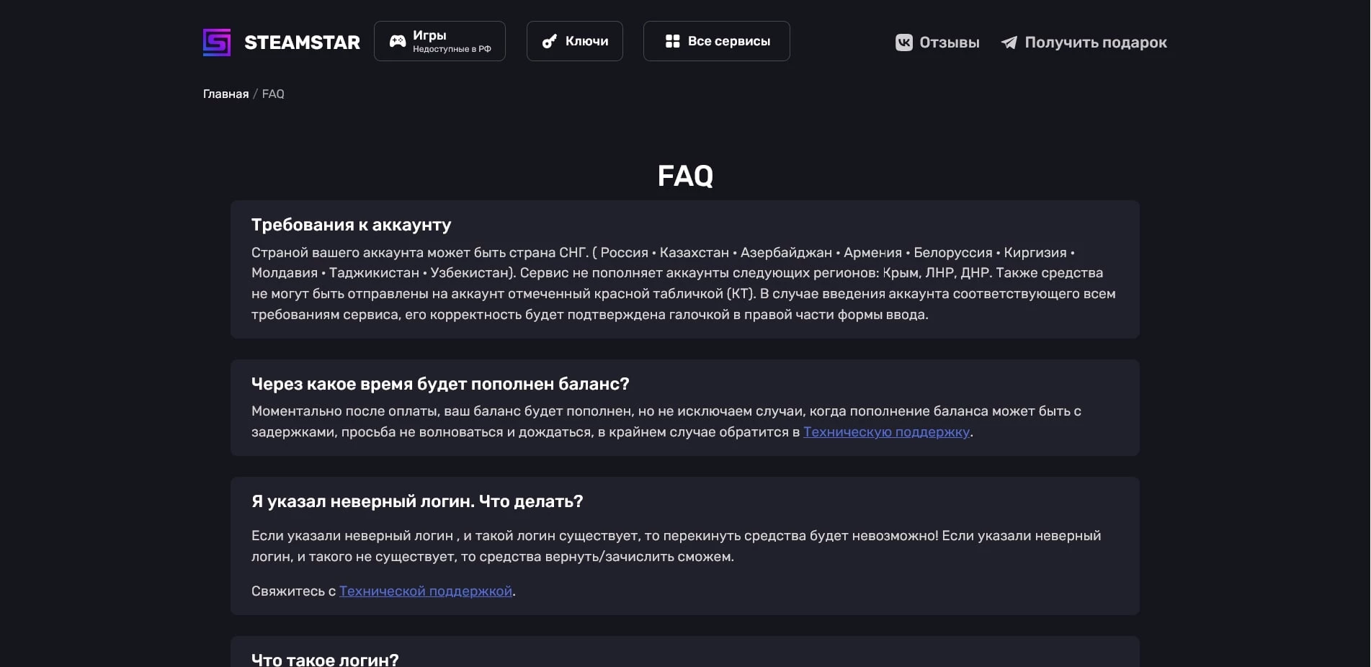Open the Техническую поддержку link
Viewport: 1371px width, 667px height.
(886, 431)
